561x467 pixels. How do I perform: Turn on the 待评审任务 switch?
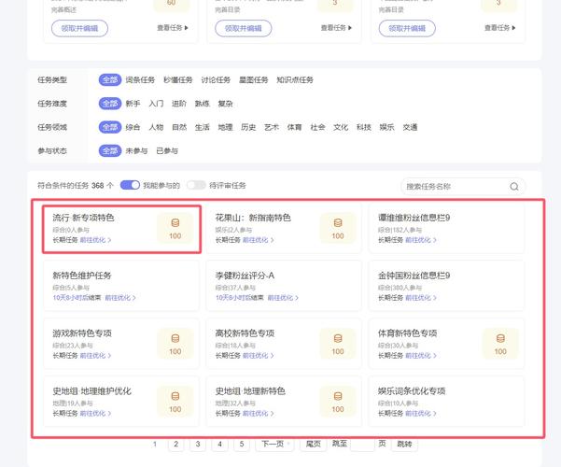click(x=196, y=185)
